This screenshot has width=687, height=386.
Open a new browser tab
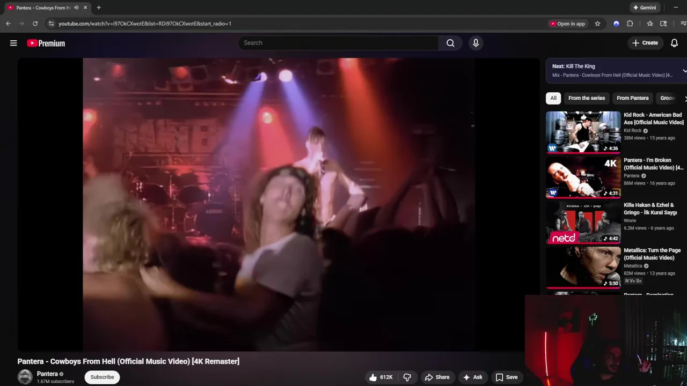click(x=99, y=8)
